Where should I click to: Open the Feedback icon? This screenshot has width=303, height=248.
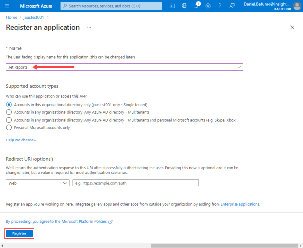click(232, 6)
